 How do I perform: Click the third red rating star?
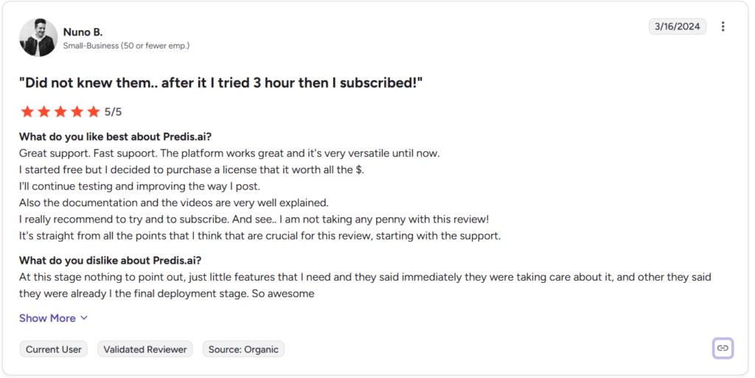pos(60,112)
